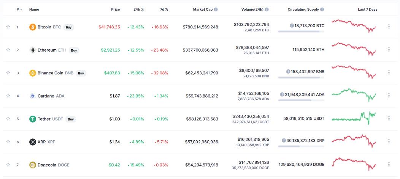Image resolution: width=400 pixels, height=179 pixels.
Task: Click the Binance Coin logo icon
Action: coord(33,73)
